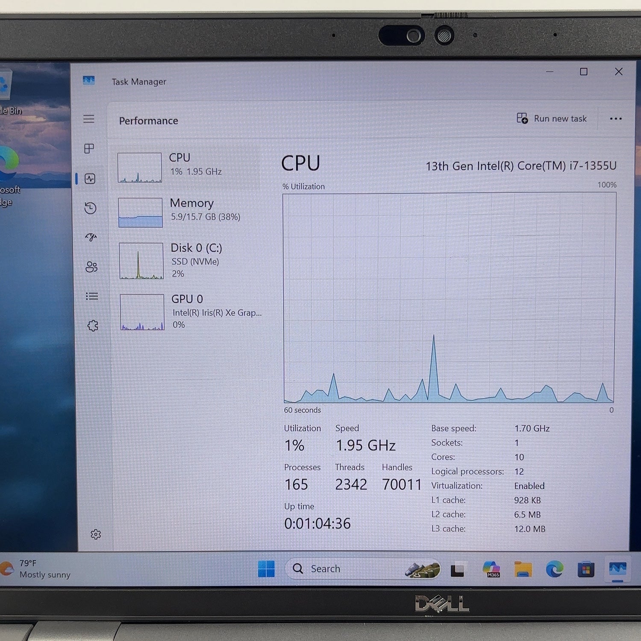Open Task Manager settings gear
The height and width of the screenshot is (641, 641).
(96, 534)
